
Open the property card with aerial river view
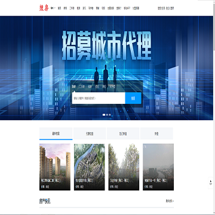(90, 167)
